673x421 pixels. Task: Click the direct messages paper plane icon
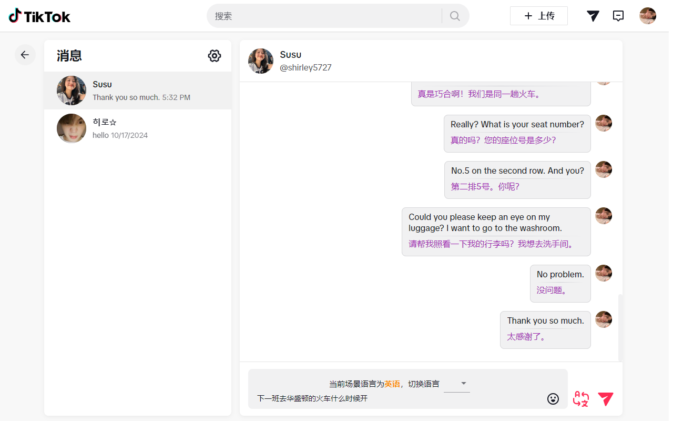click(x=593, y=16)
